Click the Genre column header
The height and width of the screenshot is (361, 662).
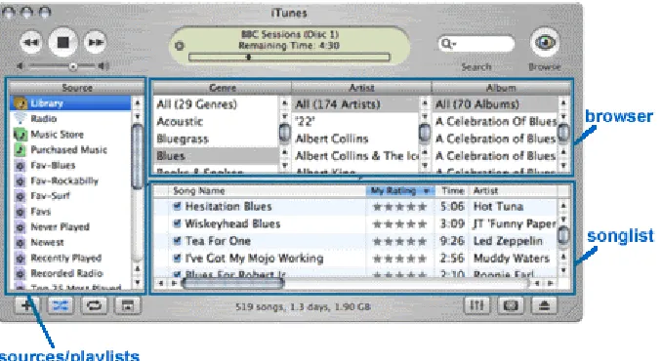[x=222, y=88]
